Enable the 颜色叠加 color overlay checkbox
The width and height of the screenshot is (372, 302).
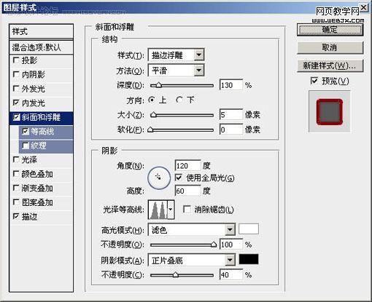click(x=16, y=174)
